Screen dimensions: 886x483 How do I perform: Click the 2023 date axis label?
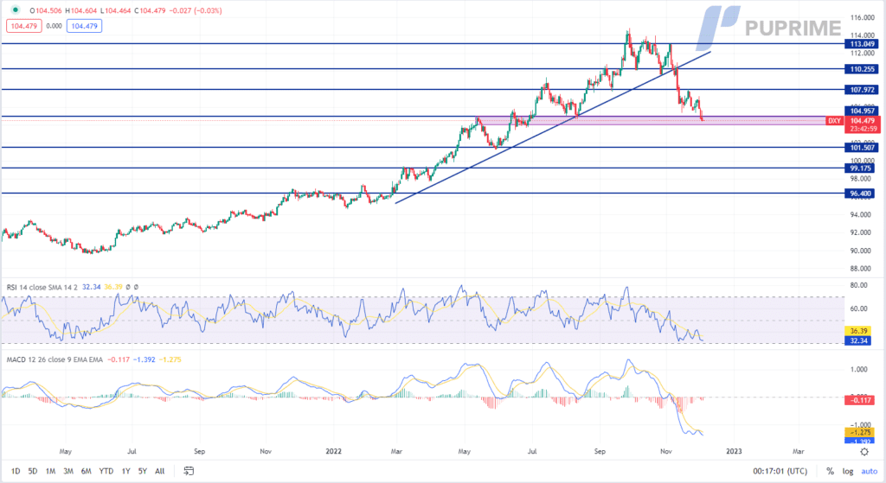(x=734, y=451)
